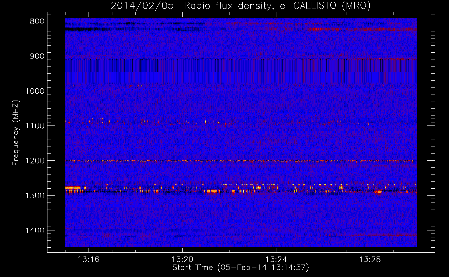Click the 800 frequency tick label
The width and height of the screenshot is (449, 277).
[x=37, y=22]
